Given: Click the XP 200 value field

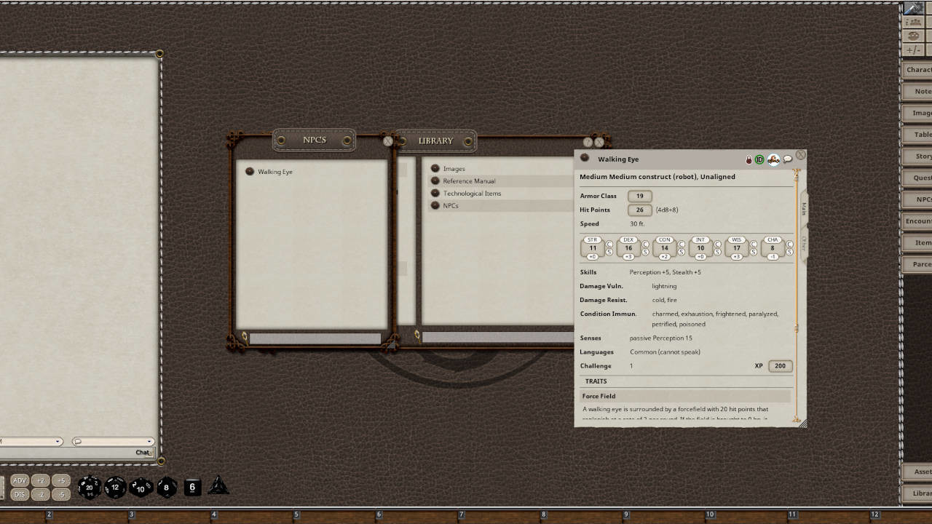Looking at the screenshot, I should point(780,366).
